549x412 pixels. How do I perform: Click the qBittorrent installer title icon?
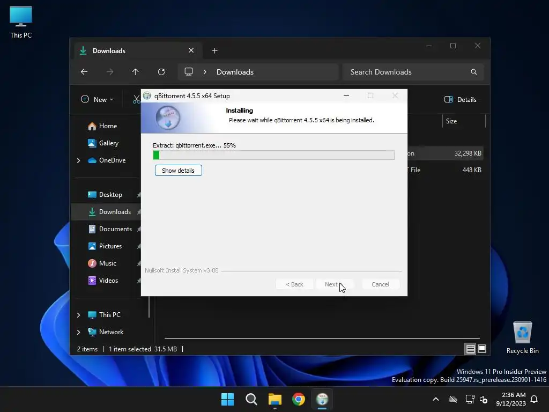(147, 95)
